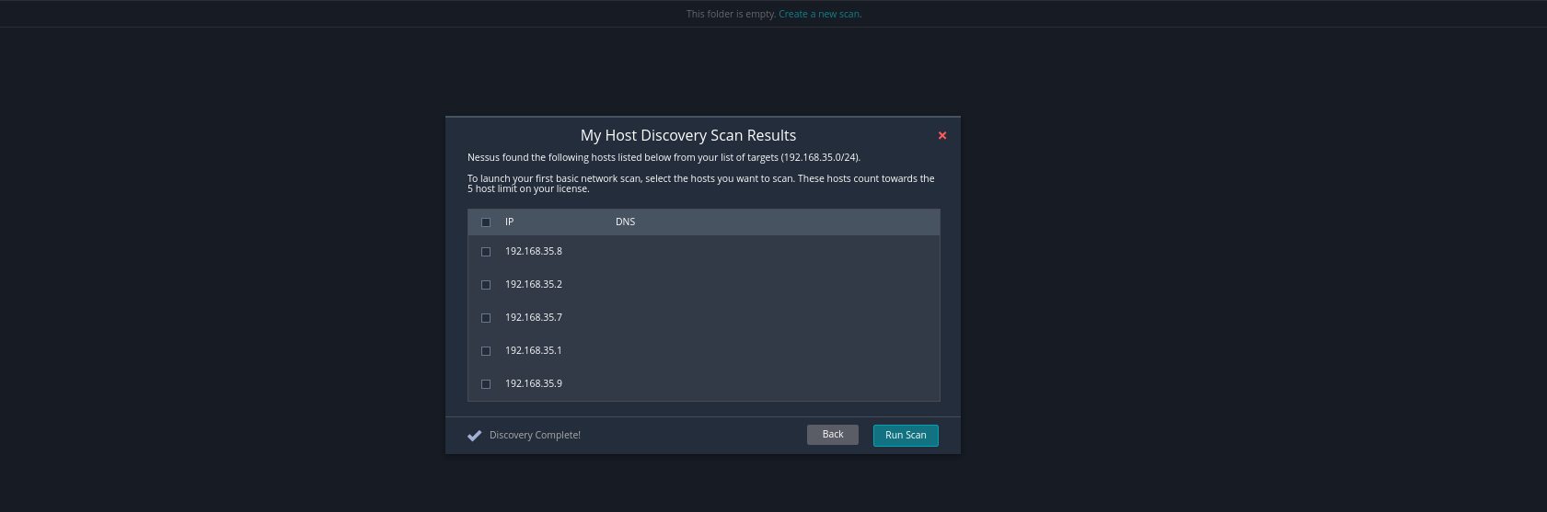The height and width of the screenshot is (512, 1547).
Task: Click the 192.168.35.8 IP address text
Action: [533, 252]
